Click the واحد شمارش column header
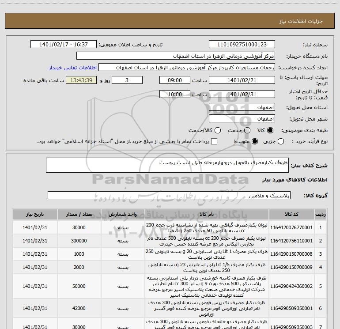340x329 pixels. point(123,215)
